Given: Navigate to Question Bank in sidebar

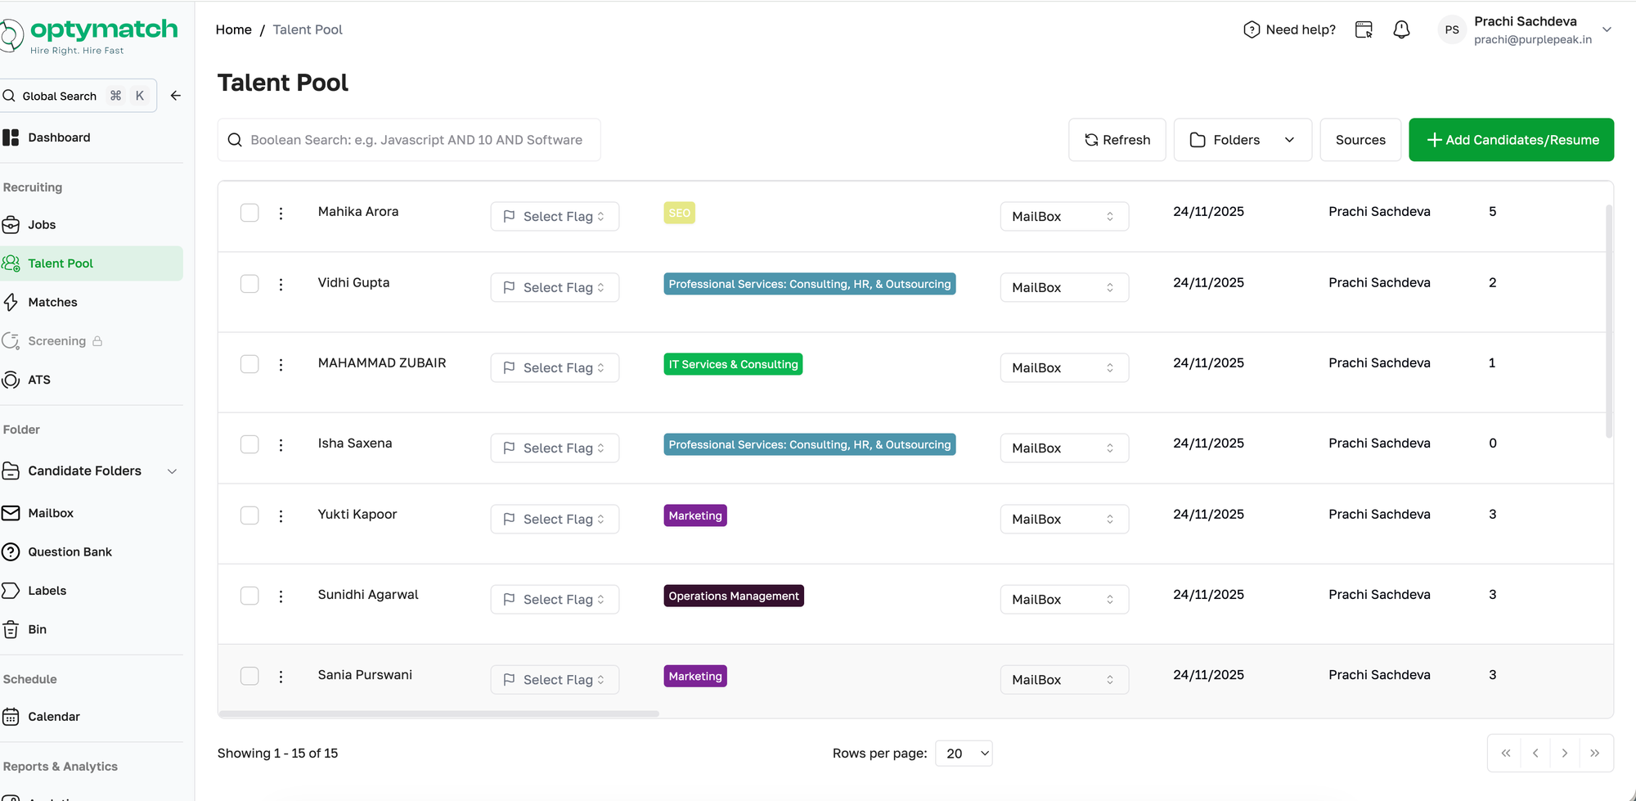Looking at the screenshot, I should pyautogui.click(x=70, y=551).
